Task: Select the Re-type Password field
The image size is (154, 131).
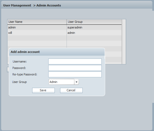Action: click(75, 74)
